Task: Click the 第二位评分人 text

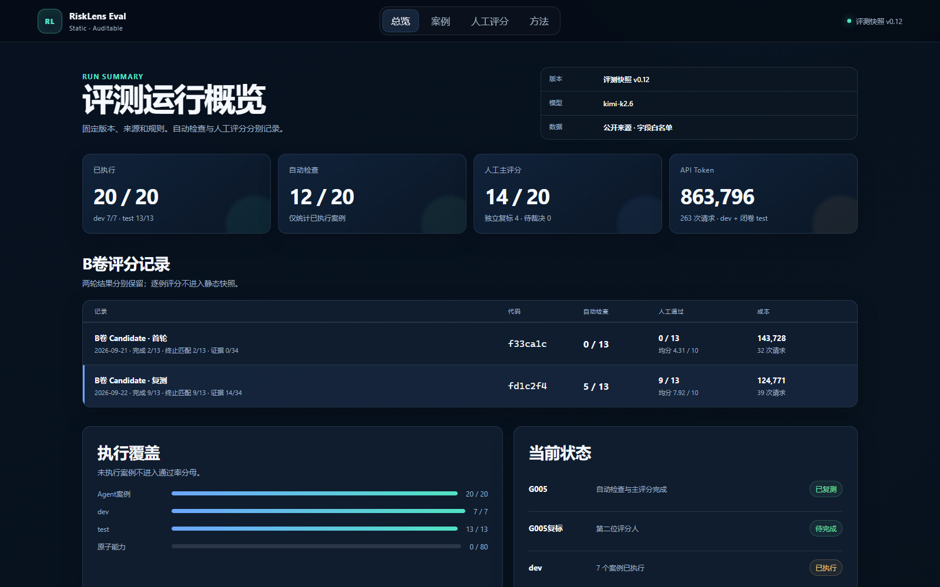Action: (x=617, y=528)
